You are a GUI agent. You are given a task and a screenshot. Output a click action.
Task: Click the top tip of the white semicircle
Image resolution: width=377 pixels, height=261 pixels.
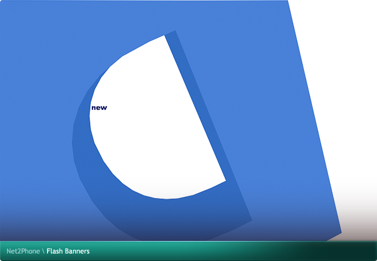(x=163, y=37)
